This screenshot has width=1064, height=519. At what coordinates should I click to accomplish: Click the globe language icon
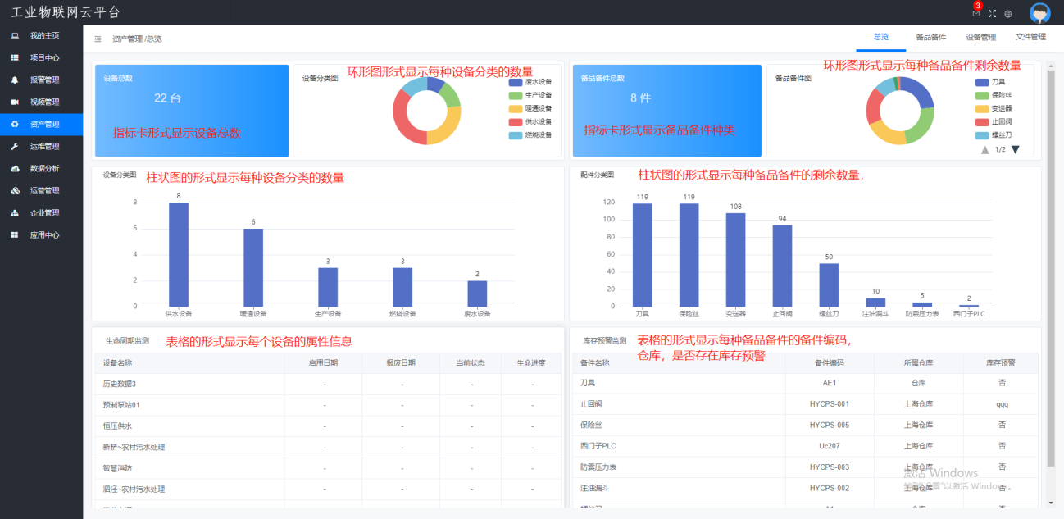[1008, 14]
